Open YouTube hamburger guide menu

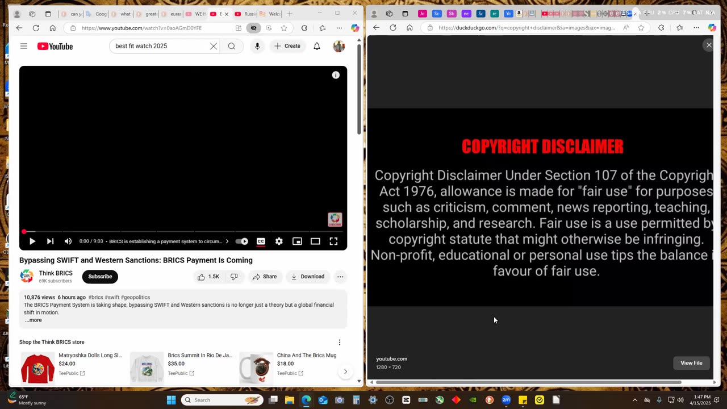coord(24,46)
